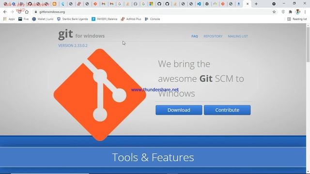The image size is (310, 174).
Task: Open the Wallet | Luno bookmark
Action: point(43,19)
